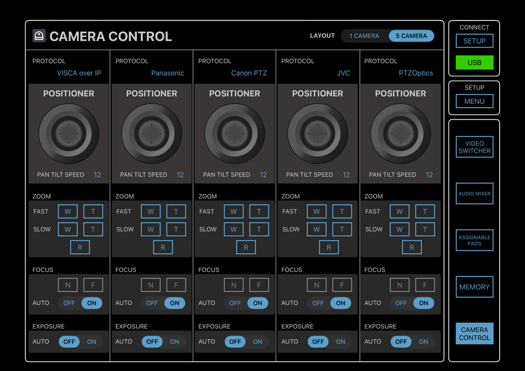Turn off auto focus on Panasonic camera
Screen dimensions: 525x371
152,303
